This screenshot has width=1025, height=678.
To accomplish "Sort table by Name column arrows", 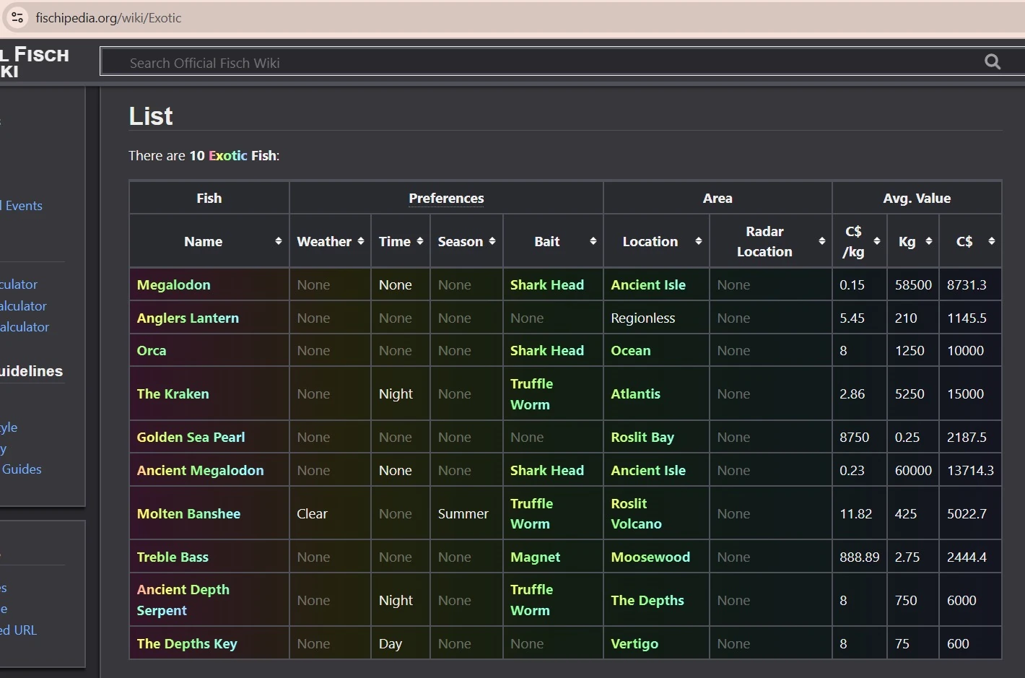I will pos(278,241).
